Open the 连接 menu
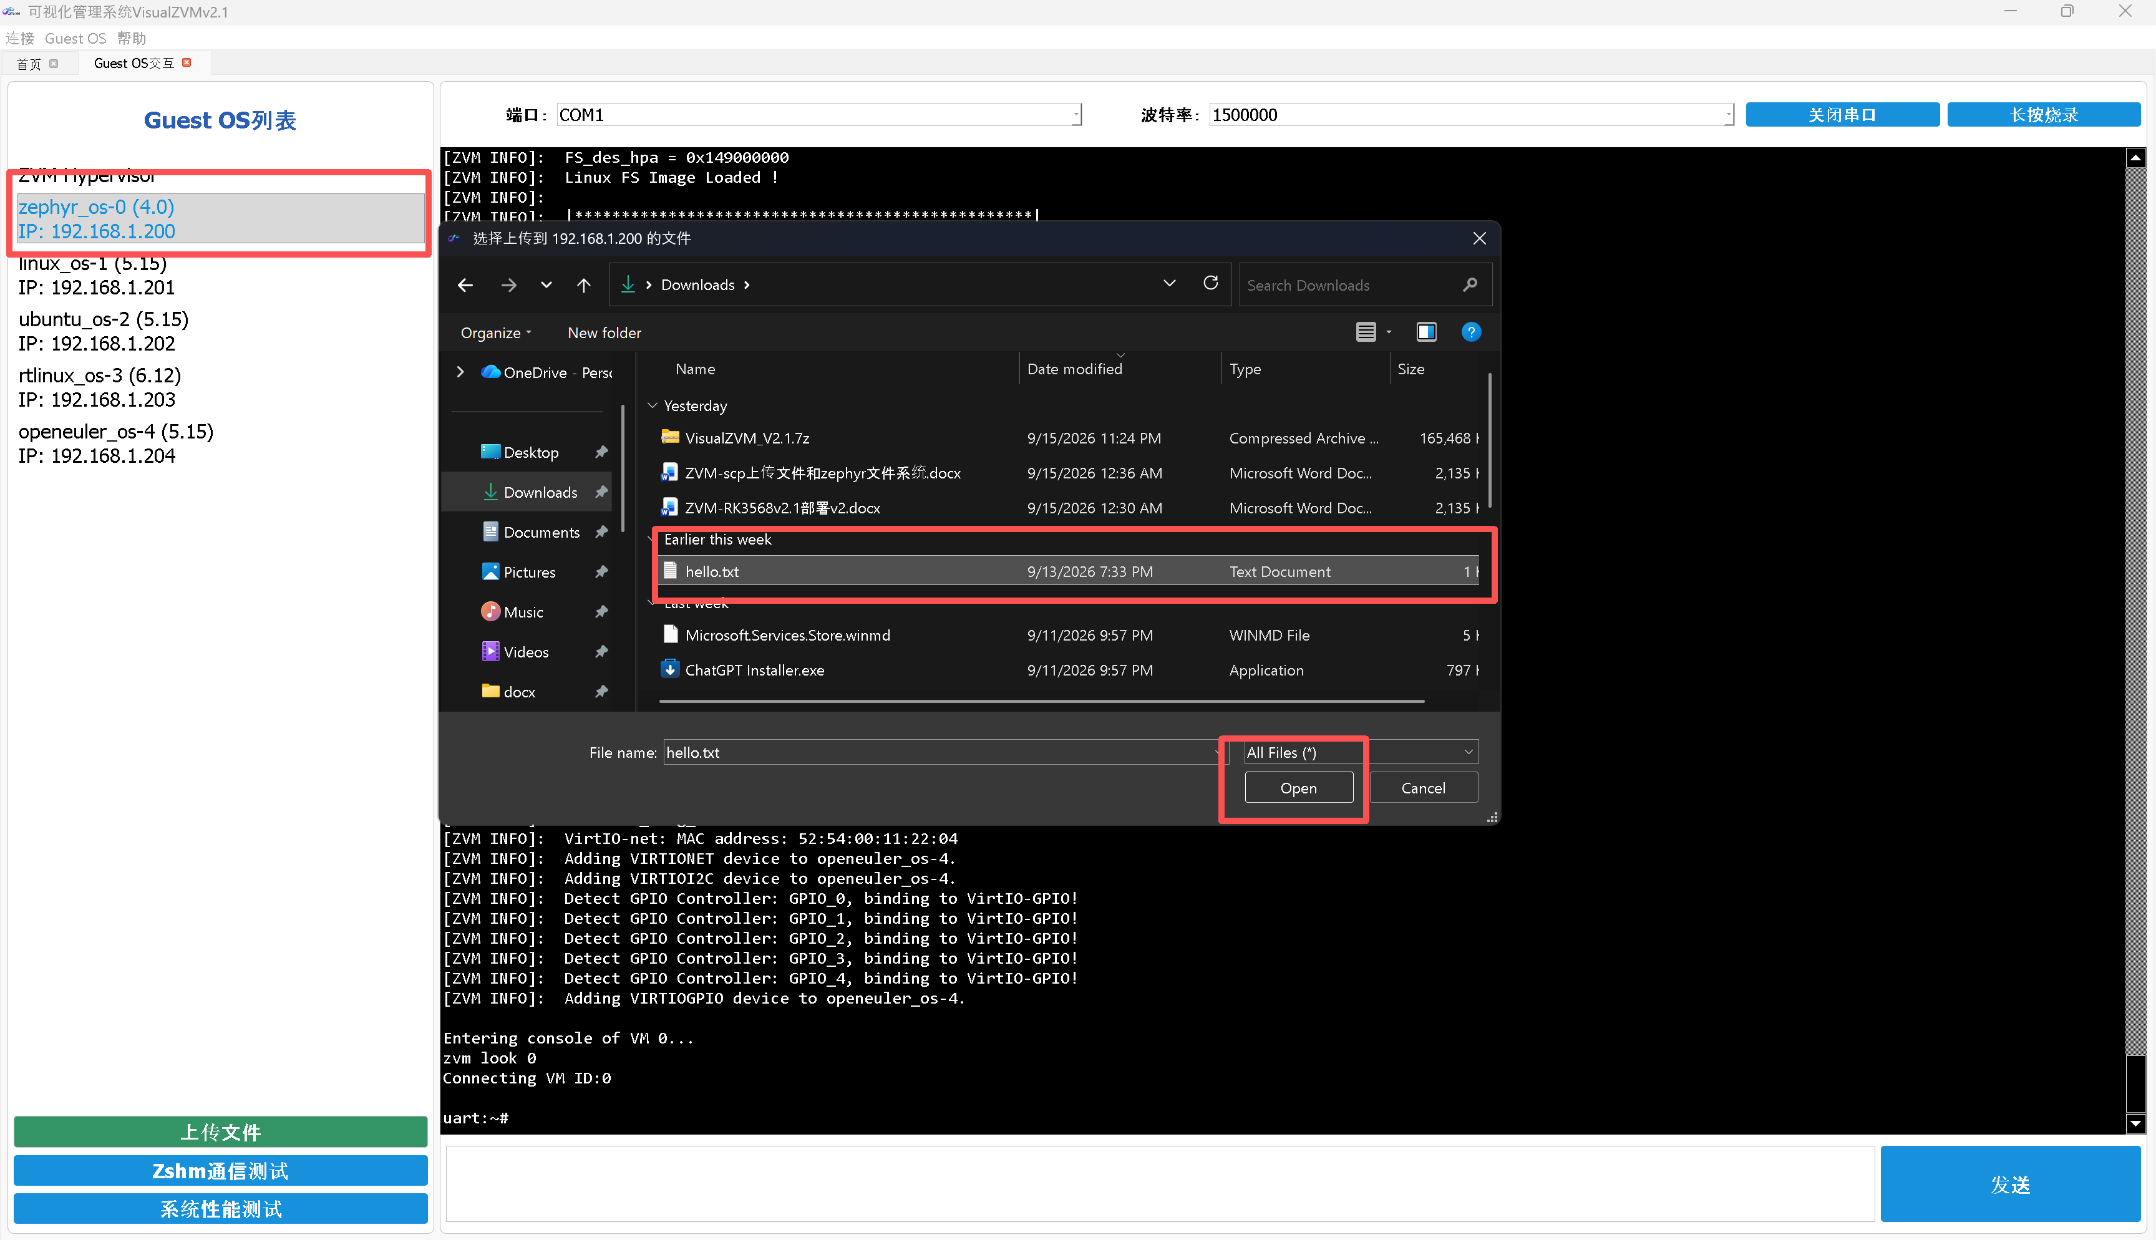This screenshot has width=2156, height=1240. (x=19, y=38)
